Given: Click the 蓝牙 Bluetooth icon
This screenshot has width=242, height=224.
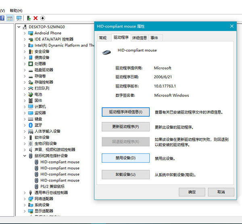Looking at the screenshot, I should pyautogui.click(x=31, y=125).
